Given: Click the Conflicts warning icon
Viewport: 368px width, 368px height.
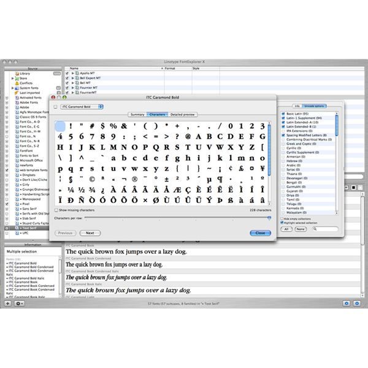Looking at the screenshot, I should coord(17,83).
